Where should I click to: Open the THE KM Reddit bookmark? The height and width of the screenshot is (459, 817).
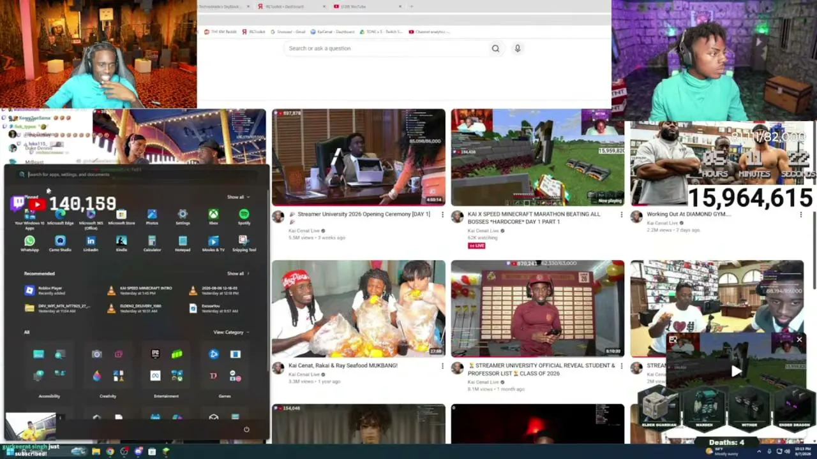[221, 32]
